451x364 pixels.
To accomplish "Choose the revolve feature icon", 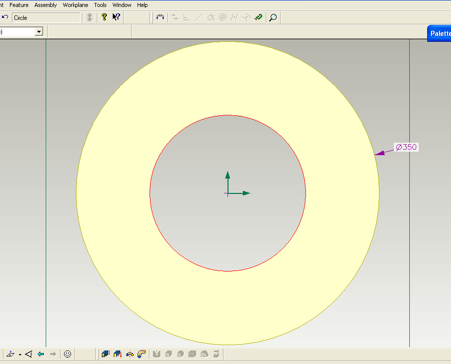I will point(130,354).
